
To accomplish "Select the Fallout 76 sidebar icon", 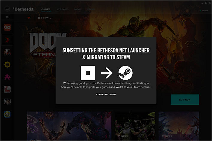I will (x=7, y=65).
